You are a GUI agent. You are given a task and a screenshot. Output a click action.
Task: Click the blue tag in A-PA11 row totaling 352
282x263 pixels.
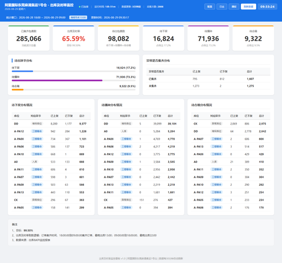tap(217, 170)
